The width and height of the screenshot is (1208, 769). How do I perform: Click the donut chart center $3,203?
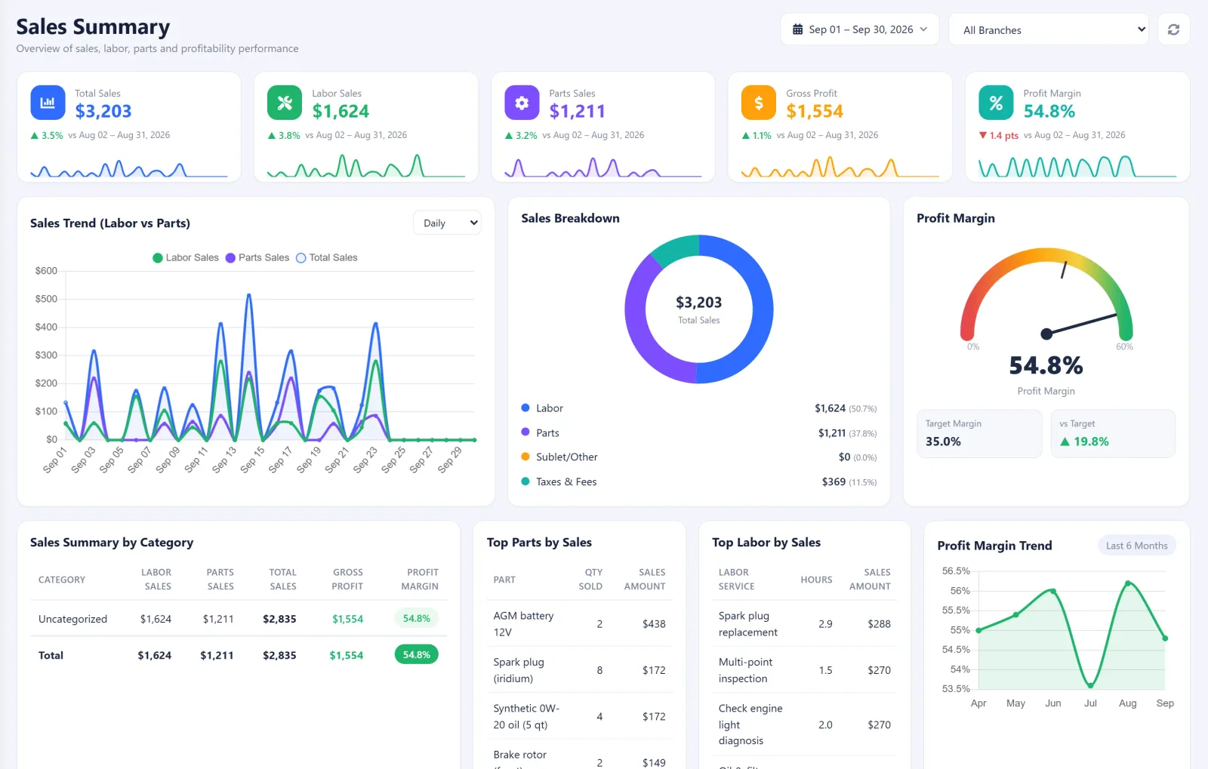[699, 303]
